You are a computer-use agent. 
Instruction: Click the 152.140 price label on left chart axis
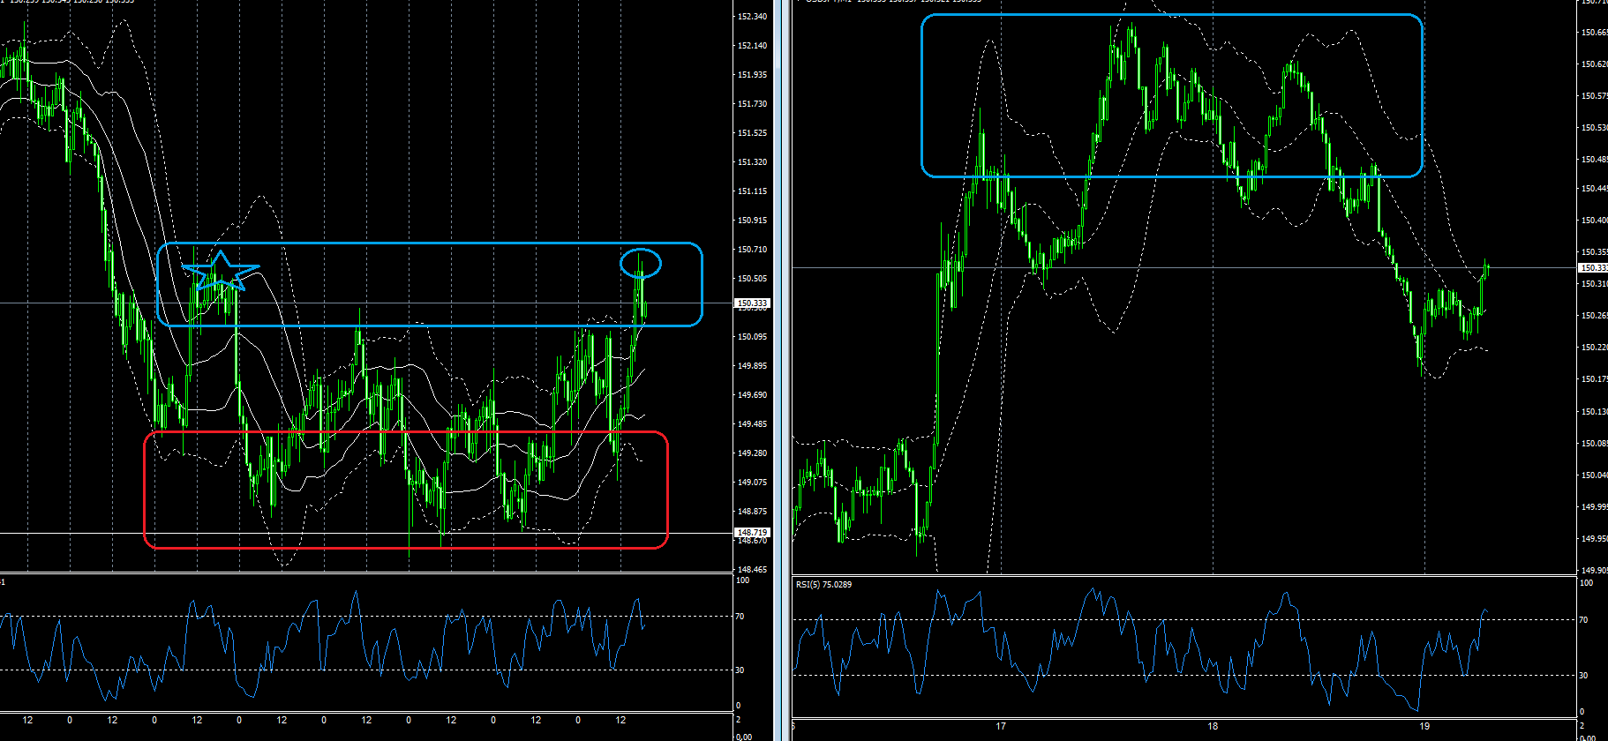click(752, 46)
